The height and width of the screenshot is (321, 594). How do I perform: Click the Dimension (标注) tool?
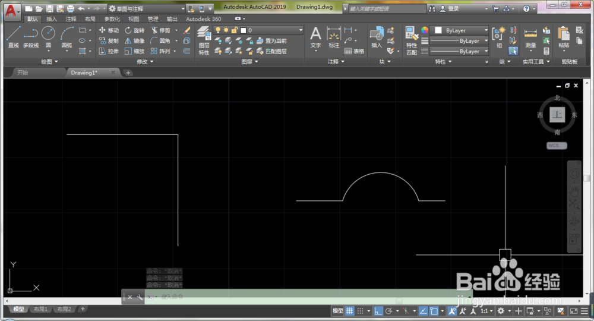[x=334, y=37]
